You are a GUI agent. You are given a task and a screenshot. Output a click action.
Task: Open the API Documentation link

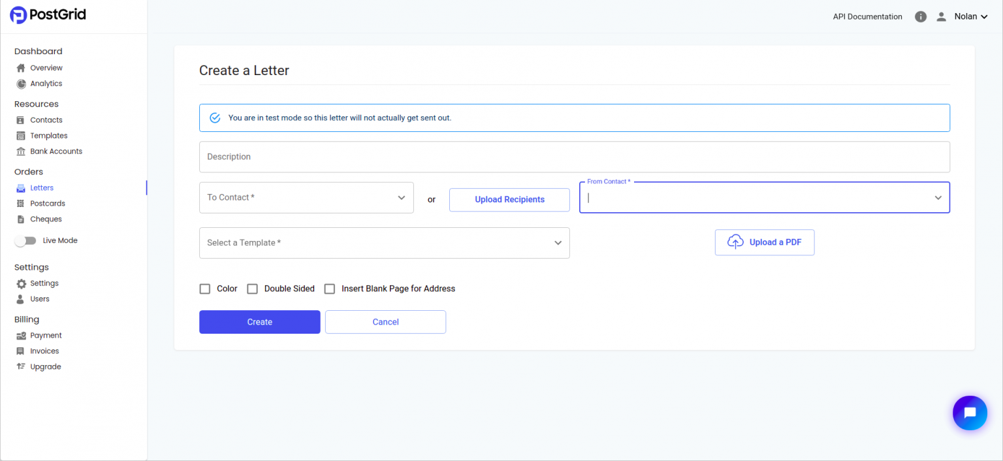[867, 17]
